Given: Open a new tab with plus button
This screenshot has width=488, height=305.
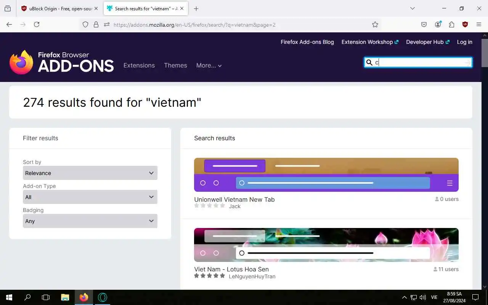Looking at the screenshot, I should point(196,8).
